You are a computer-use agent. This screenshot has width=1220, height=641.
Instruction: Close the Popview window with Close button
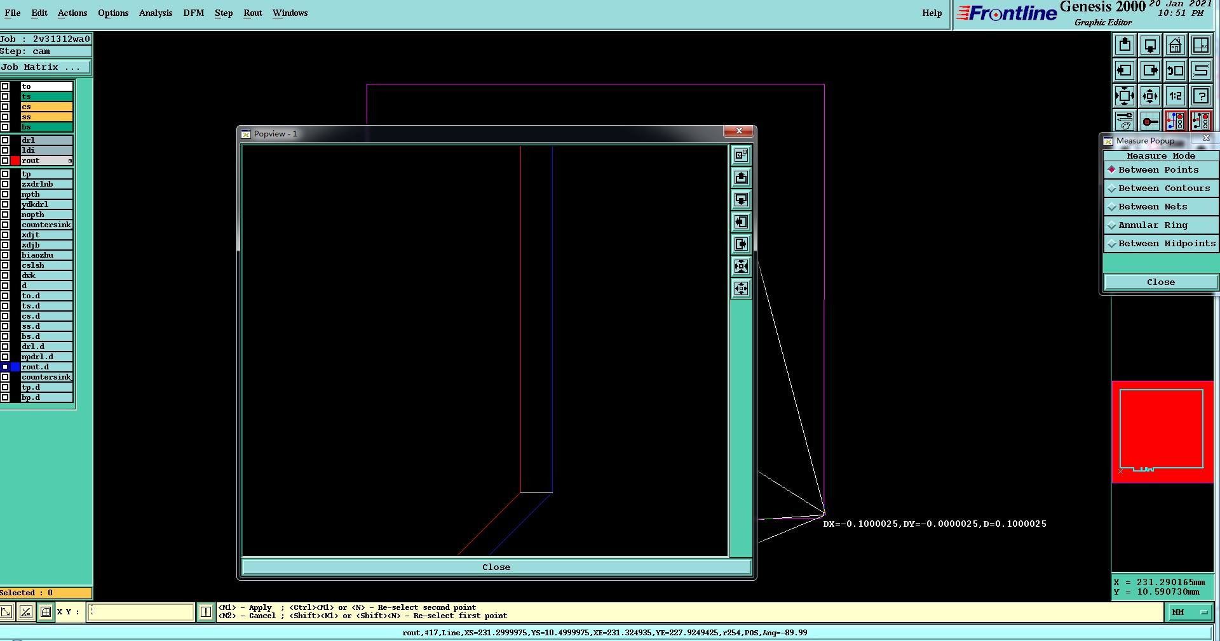coord(496,567)
